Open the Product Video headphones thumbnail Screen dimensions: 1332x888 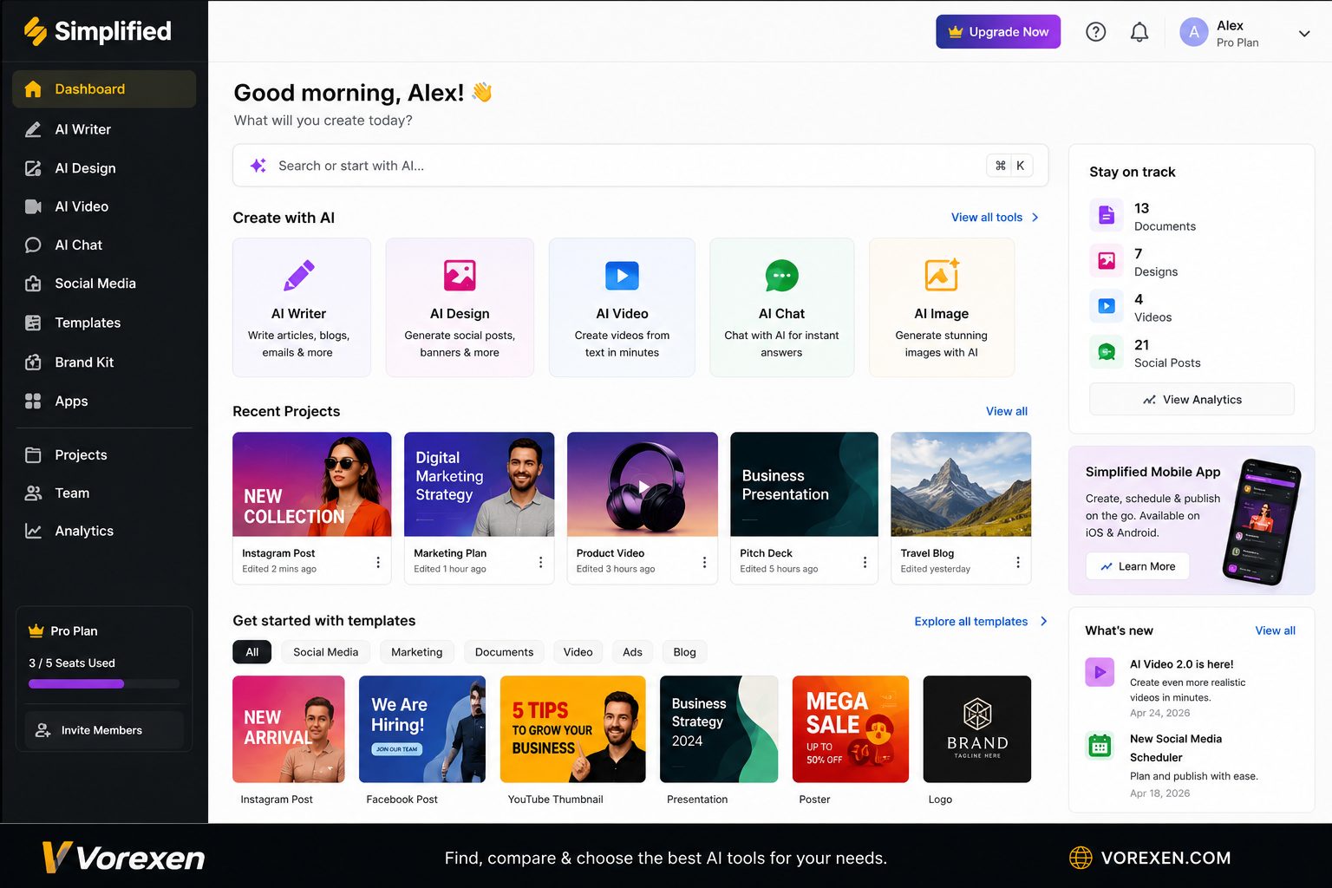(643, 485)
